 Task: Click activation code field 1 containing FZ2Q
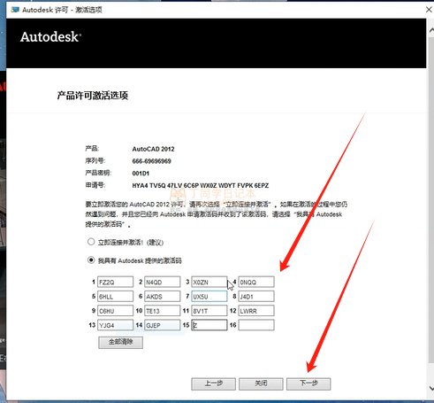[115, 282]
